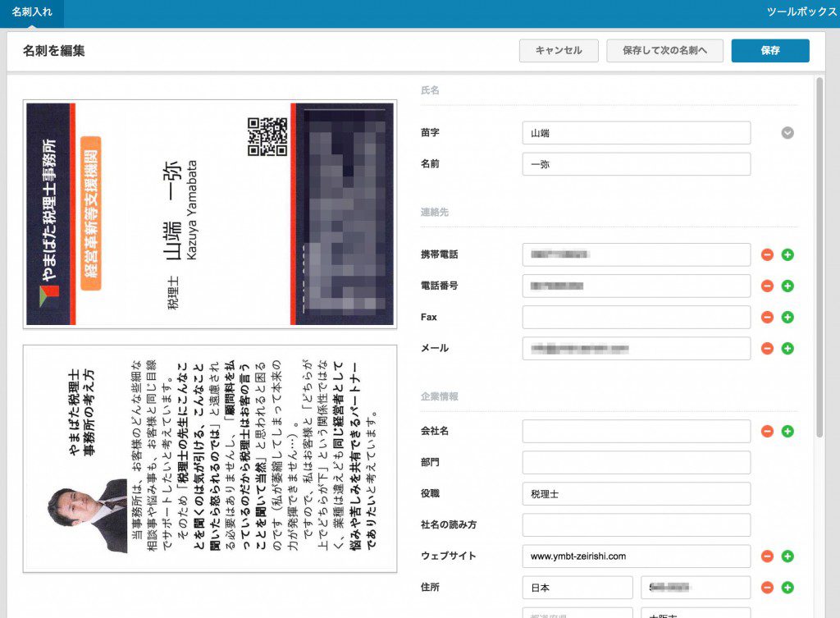
Task: Click the Fax input field
Action: [637, 317]
